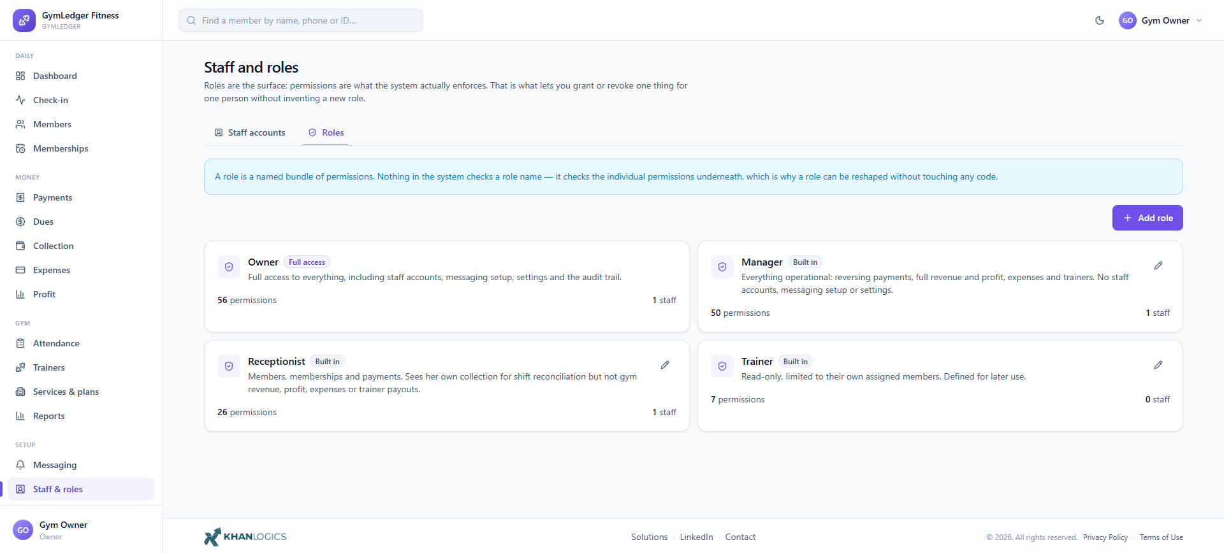Open the Gym Owner account dropdown
The width and height of the screenshot is (1224, 554).
tap(1161, 20)
